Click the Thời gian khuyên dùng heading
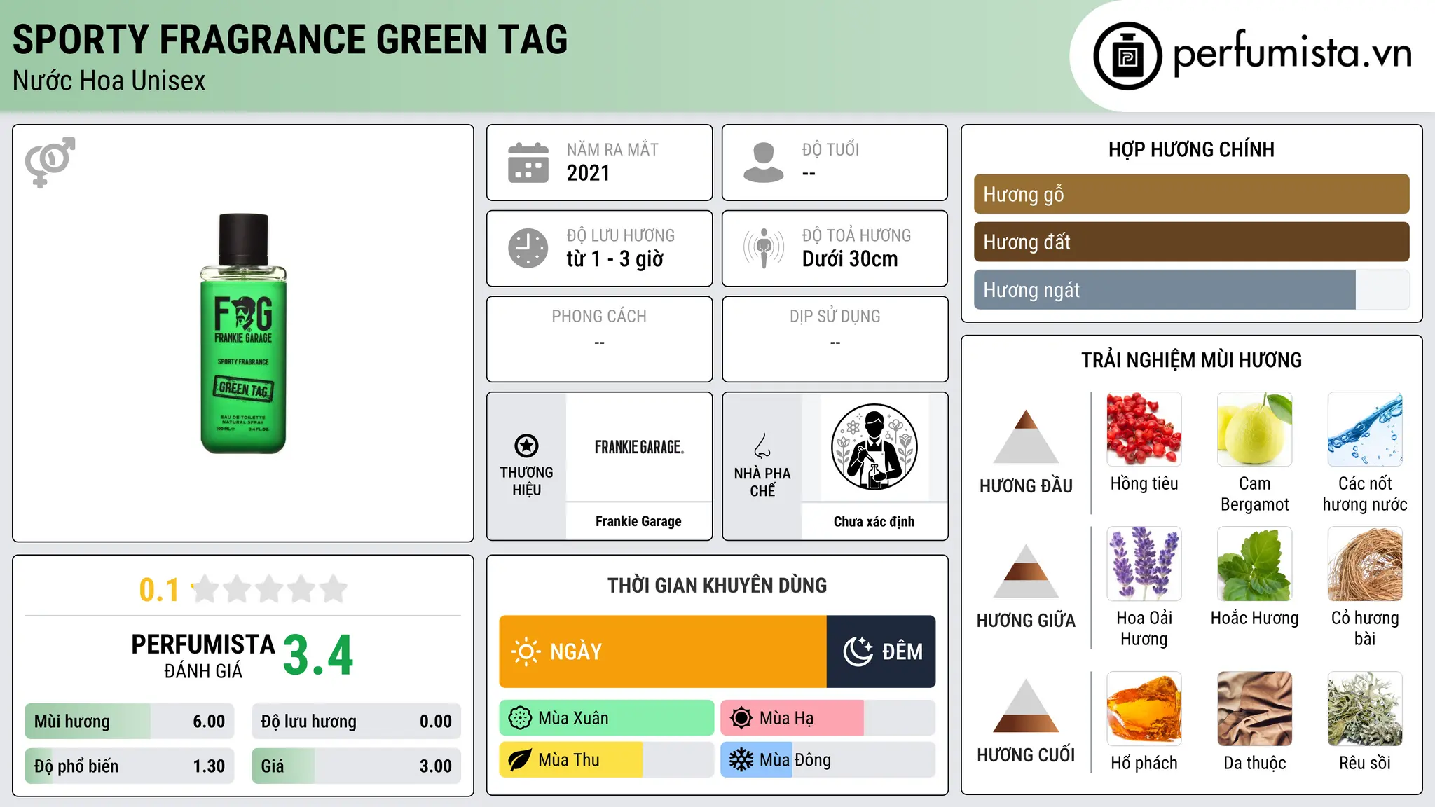The image size is (1435, 807). (x=717, y=585)
